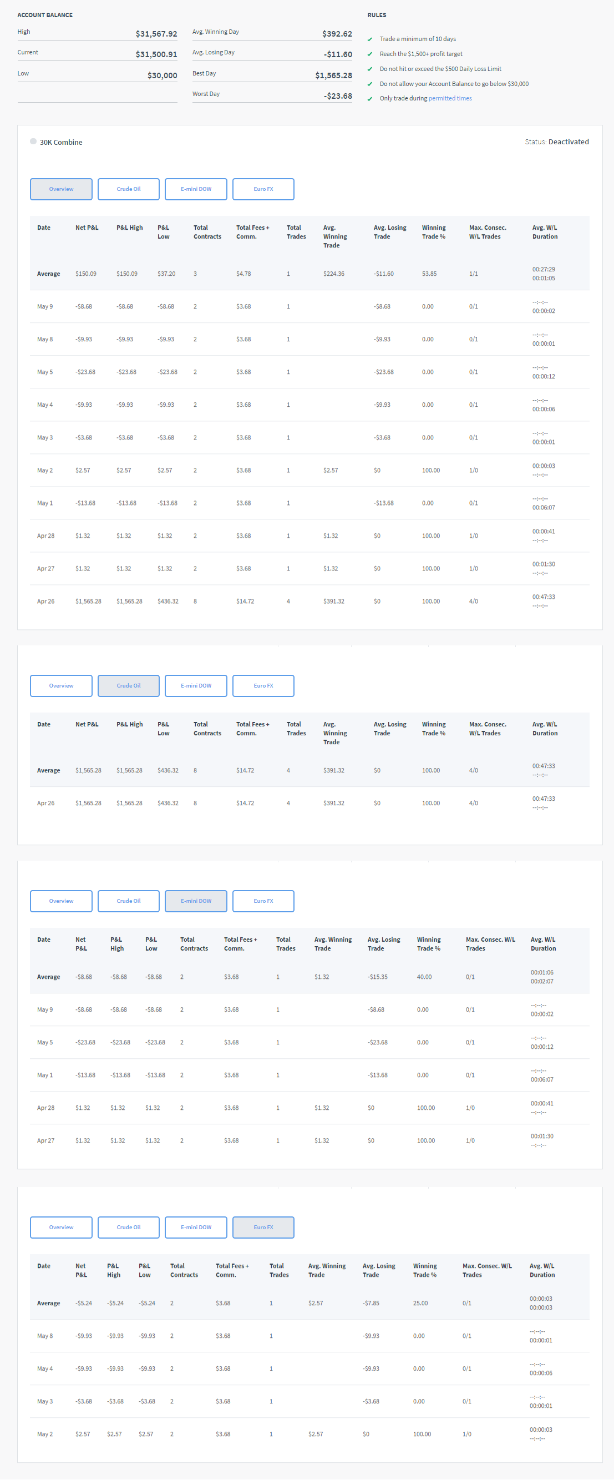The width and height of the screenshot is (614, 1480).
Task: Select the highlighted Crude Oil tab
Action: tap(128, 685)
